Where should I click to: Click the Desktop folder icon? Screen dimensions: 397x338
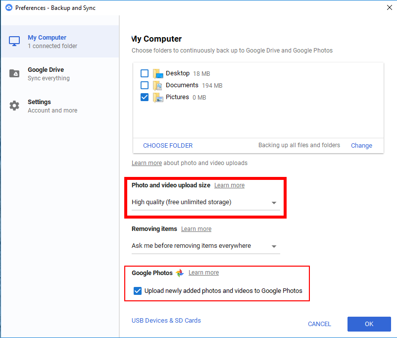(158, 74)
